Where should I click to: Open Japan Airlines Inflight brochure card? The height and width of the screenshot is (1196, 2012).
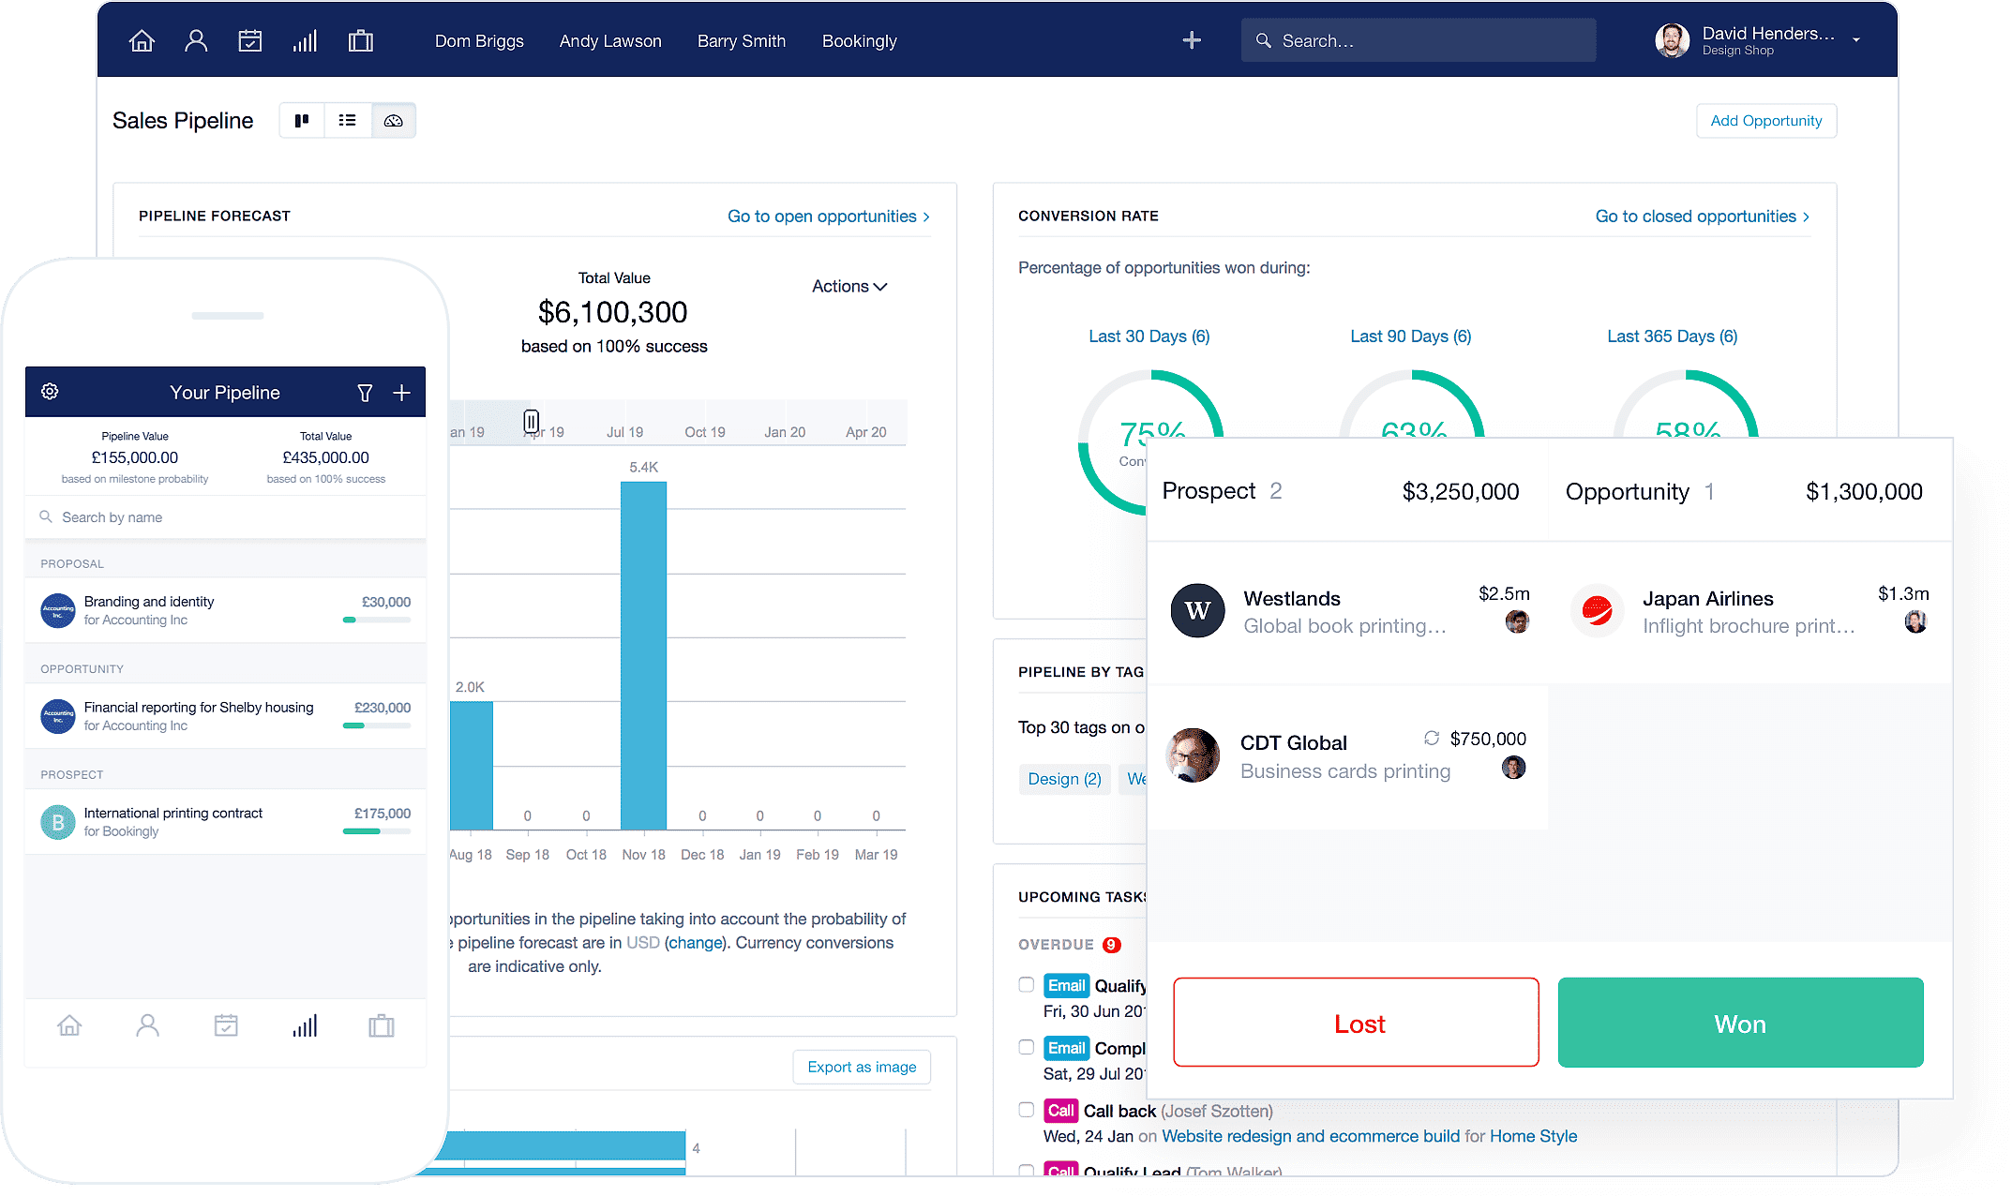(1749, 611)
